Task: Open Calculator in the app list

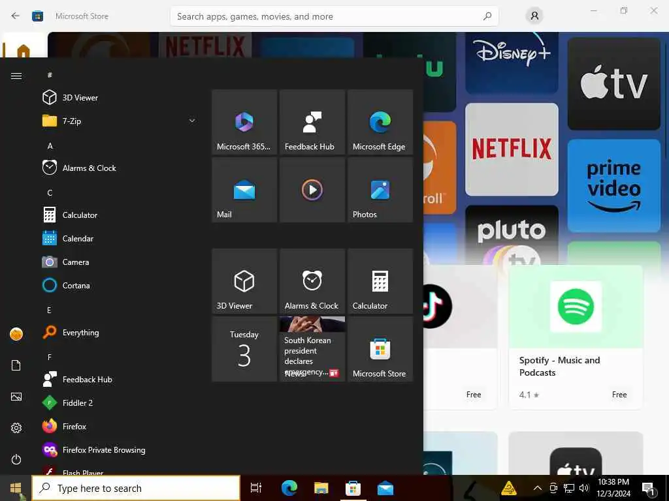Action: (120, 215)
